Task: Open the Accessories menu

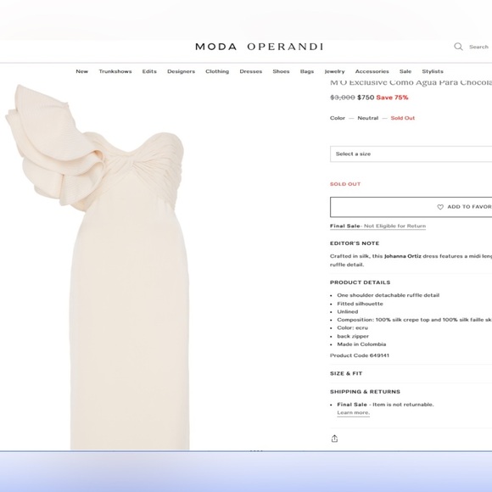Action: coord(372,71)
